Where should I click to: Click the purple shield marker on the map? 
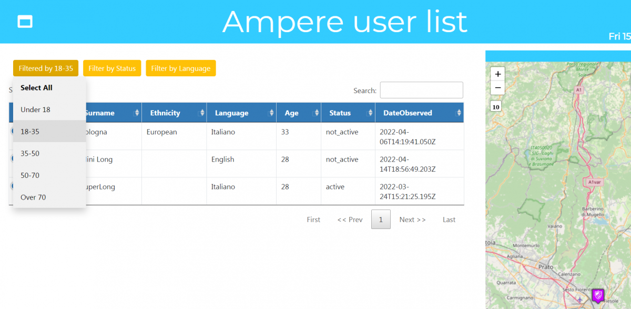598,295
